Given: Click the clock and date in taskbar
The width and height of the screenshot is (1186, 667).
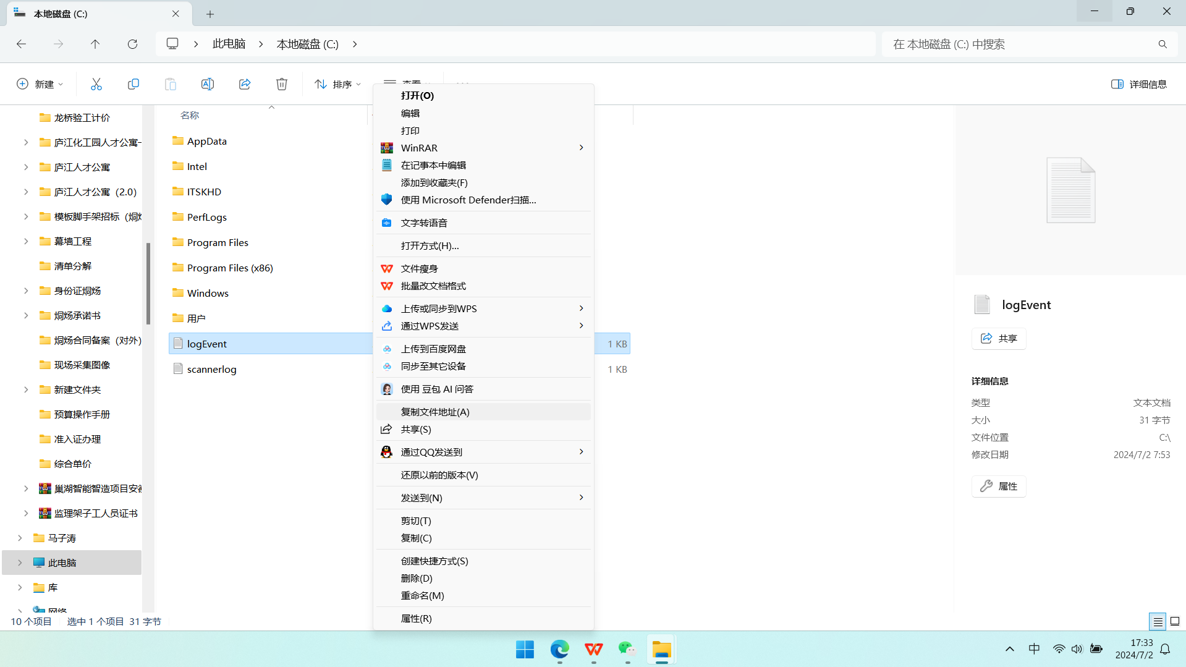Looking at the screenshot, I should [1133, 649].
